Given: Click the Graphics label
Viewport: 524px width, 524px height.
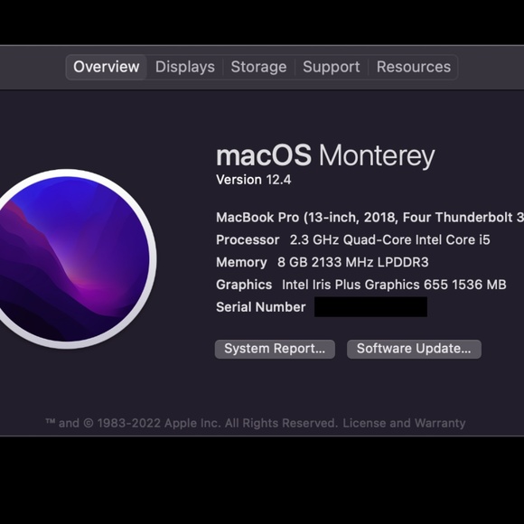Looking at the screenshot, I should (x=244, y=285).
